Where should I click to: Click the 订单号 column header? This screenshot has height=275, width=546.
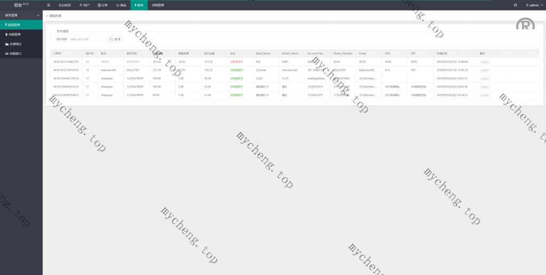coord(58,53)
